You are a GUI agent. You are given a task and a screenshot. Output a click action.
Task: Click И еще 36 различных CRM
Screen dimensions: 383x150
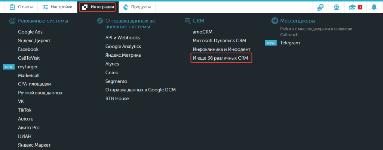[x=220, y=58]
